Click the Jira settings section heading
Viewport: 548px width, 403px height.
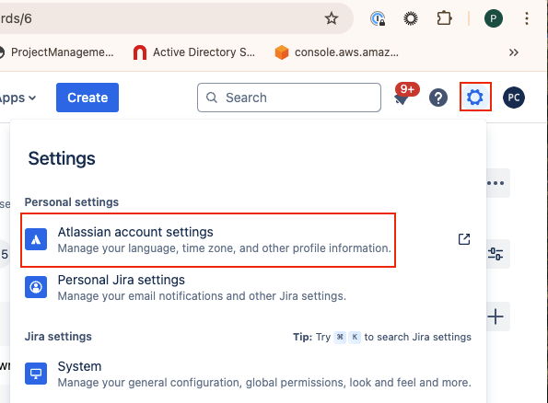pos(58,337)
